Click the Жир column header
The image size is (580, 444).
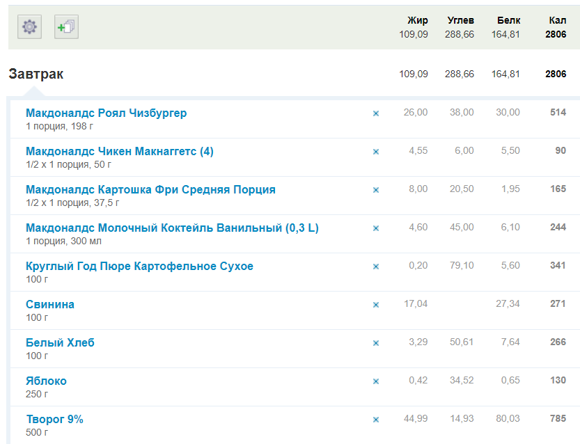pyautogui.click(x=418, y=20)
